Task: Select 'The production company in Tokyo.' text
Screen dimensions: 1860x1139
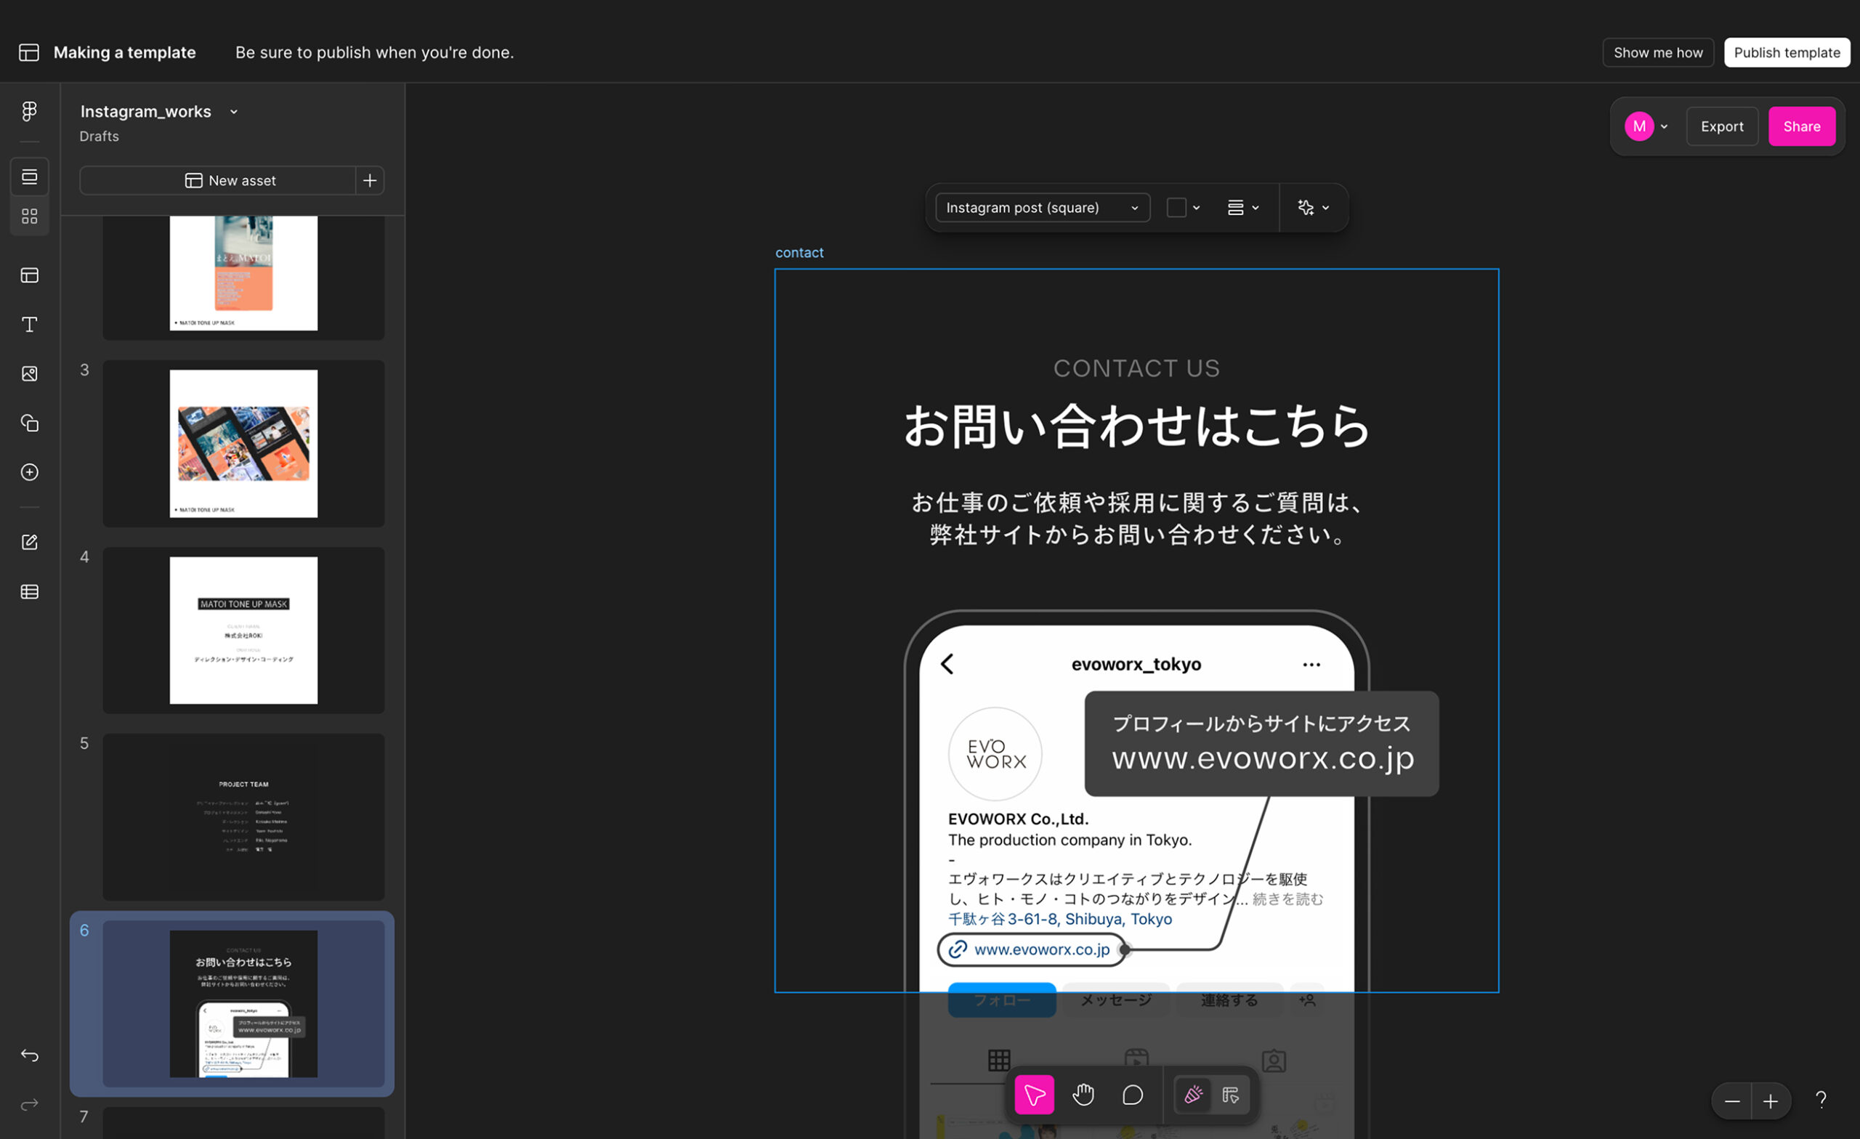Action: click(x=1069, y=840)
